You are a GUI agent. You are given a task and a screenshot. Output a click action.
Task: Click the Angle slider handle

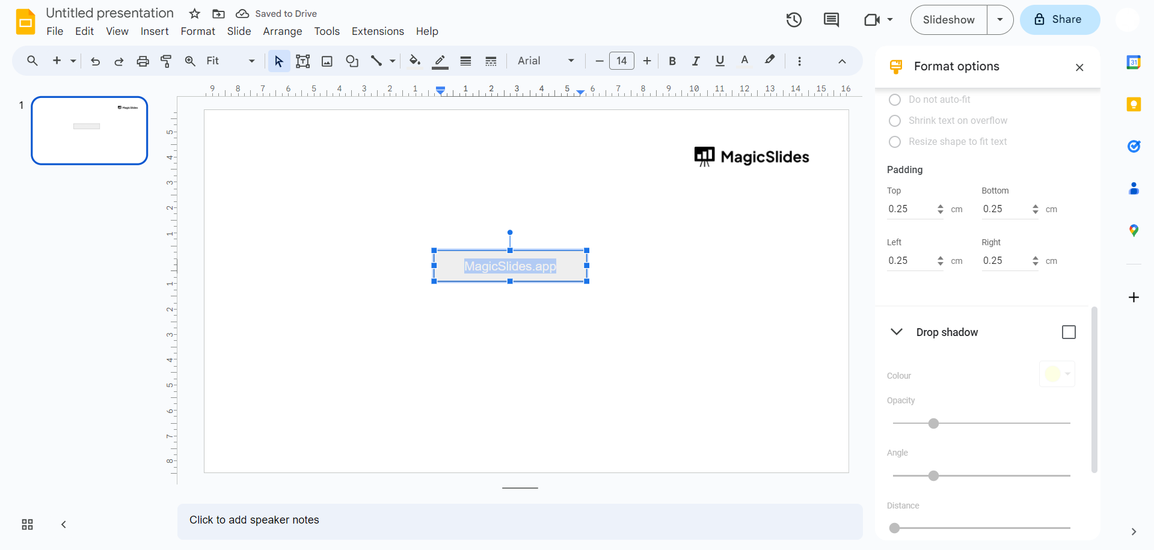(933, 476)
